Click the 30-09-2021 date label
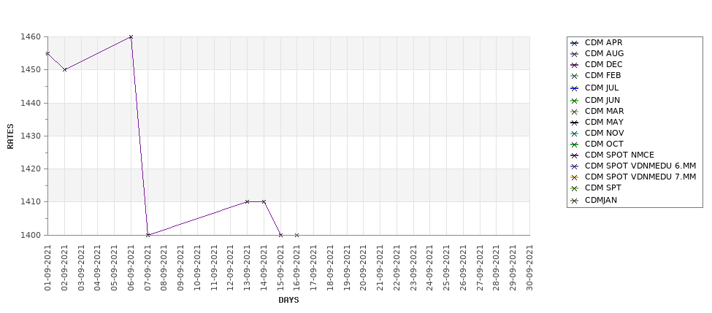The width and height of the screenshot is (712, 313). click(x=529, y=268)
